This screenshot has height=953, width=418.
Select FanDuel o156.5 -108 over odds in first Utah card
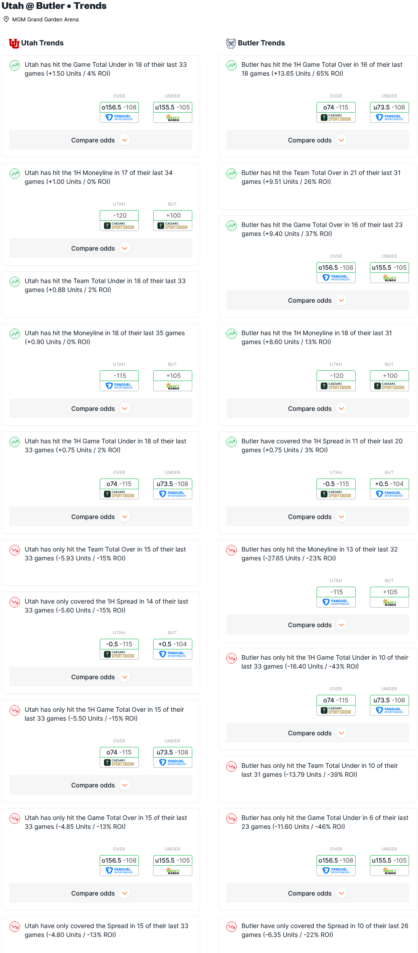click(119, 112)
